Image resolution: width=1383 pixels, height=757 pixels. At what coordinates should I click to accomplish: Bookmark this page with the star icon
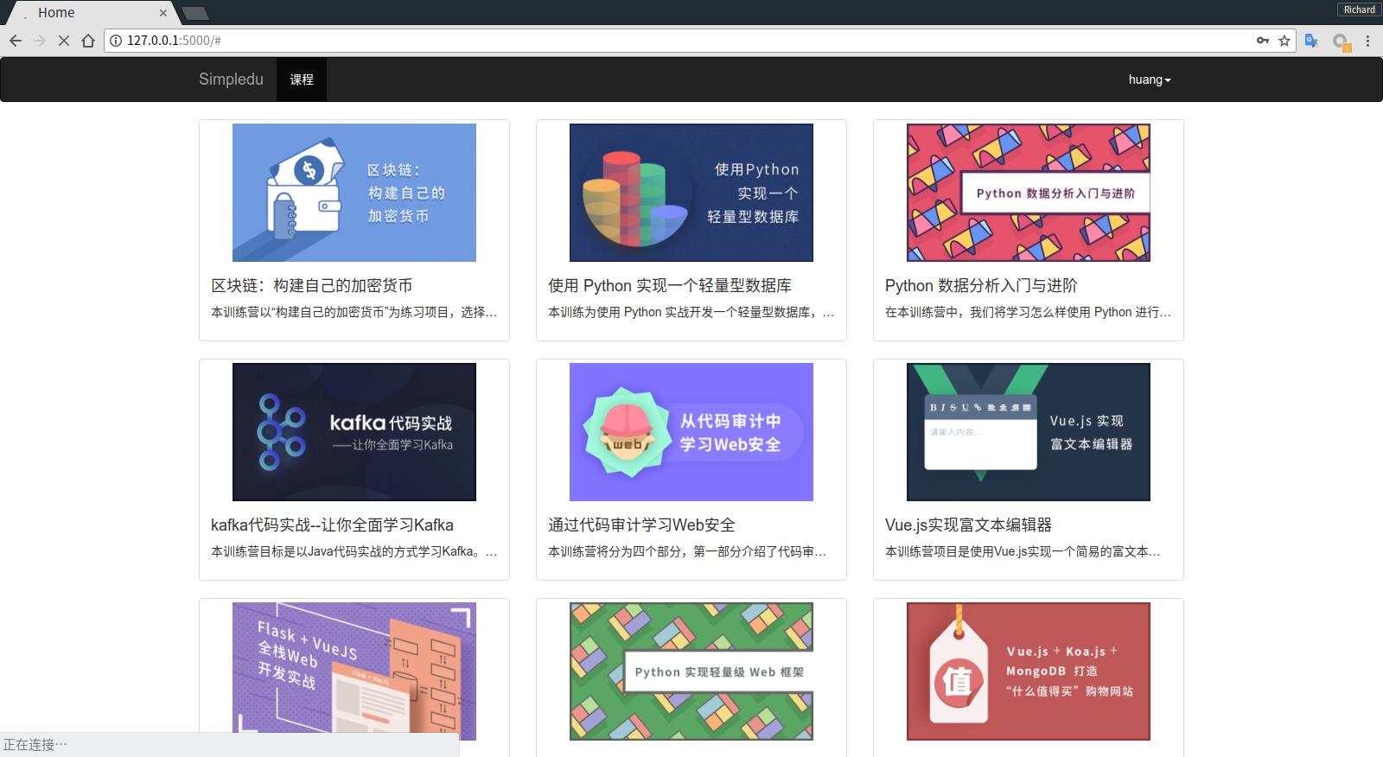point(1284,41)
